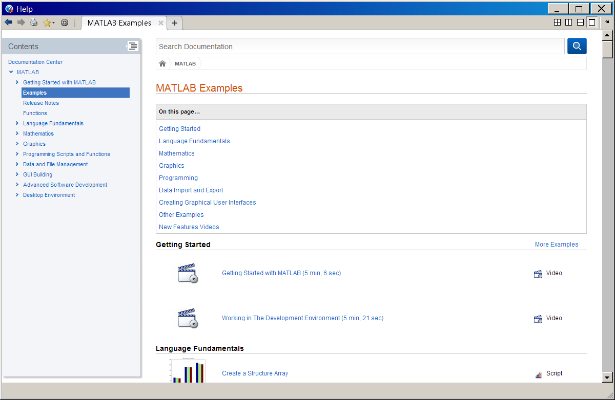Switch to the left/right split layout

point(569,23)
